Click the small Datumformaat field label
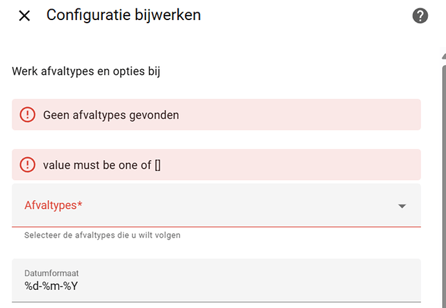The image size is (446, 308). pyautogui.click(x=52, y=273)
